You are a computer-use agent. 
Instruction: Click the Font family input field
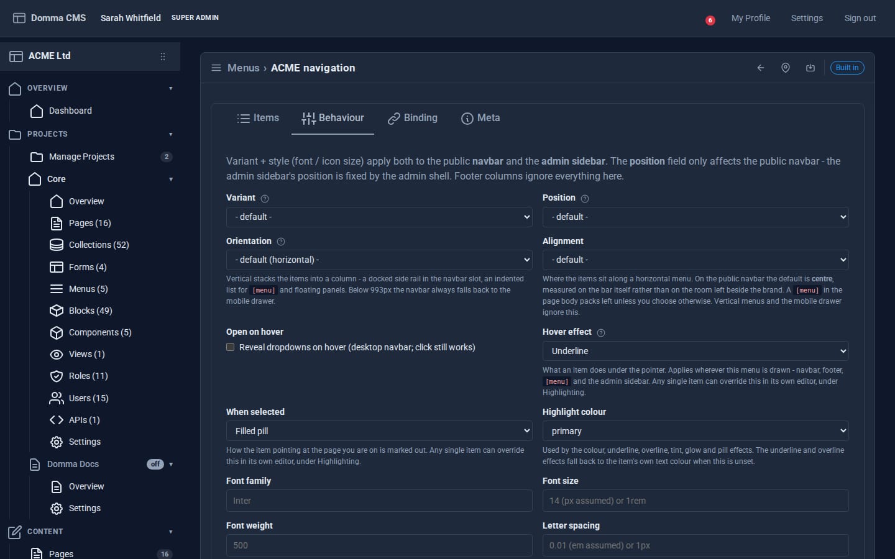(x=379, y=501)
